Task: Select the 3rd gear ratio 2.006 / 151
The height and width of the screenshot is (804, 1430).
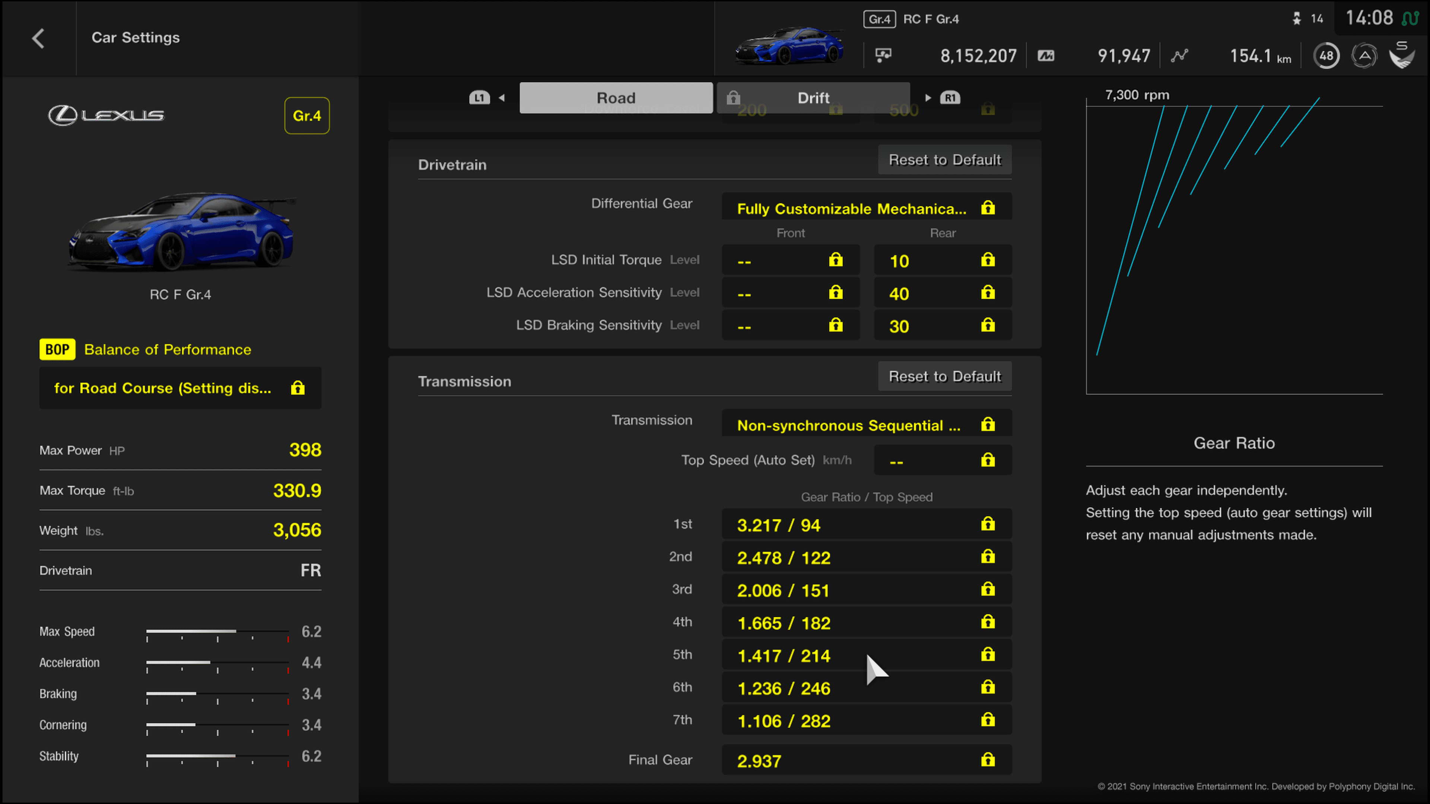Action: (867, 590)
